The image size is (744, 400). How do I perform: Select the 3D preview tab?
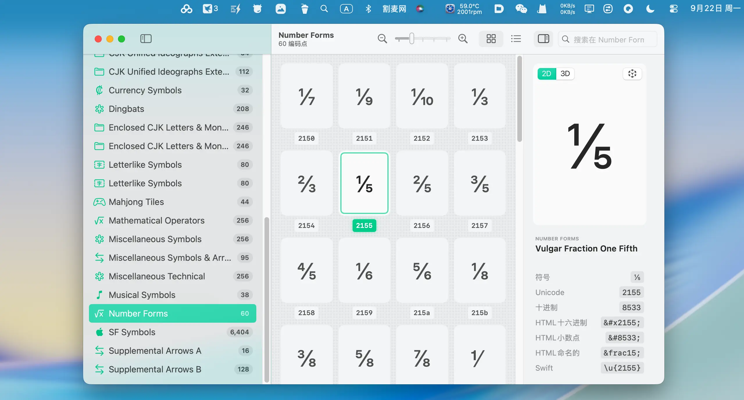[x=565, y=74]
